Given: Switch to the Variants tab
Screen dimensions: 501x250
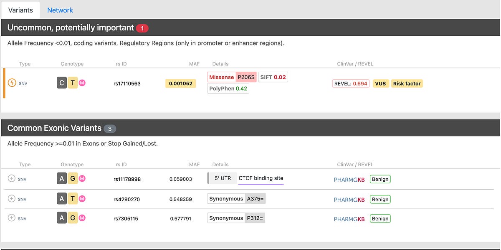Looking at the screenshot, I should (20, 10).
